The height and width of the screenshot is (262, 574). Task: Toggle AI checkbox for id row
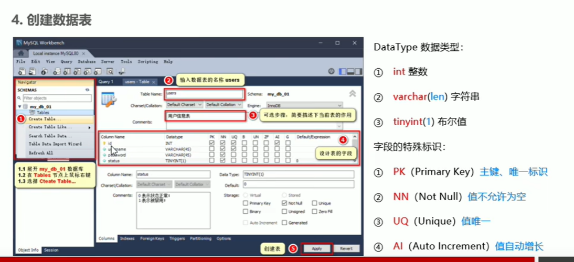click(x=277, y=143)
